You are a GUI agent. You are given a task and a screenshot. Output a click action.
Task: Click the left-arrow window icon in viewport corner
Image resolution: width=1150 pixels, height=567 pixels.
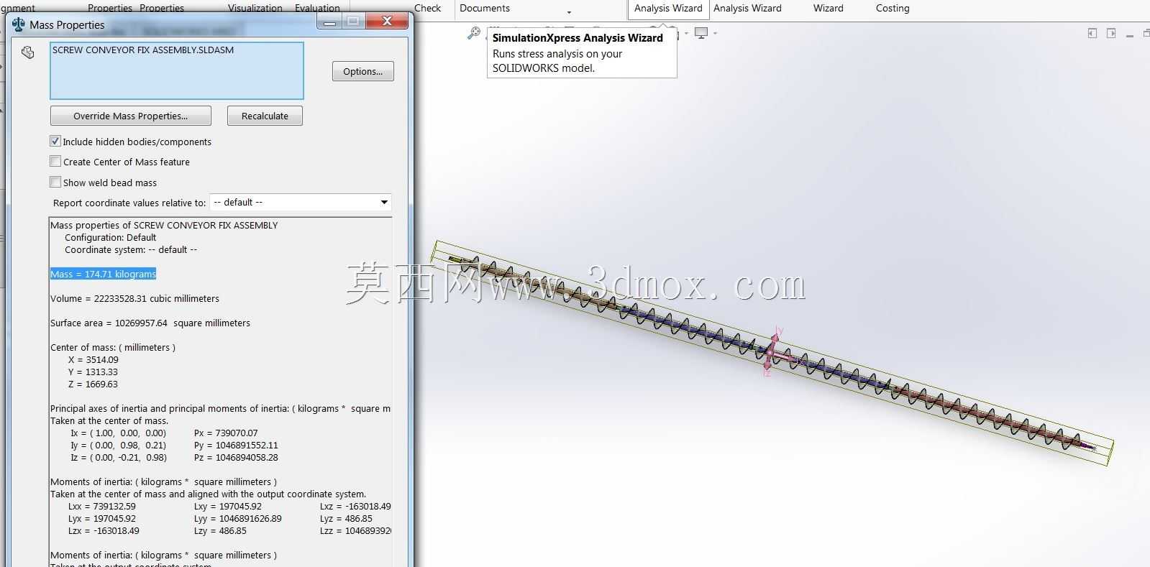click(x=1092, y=34)
